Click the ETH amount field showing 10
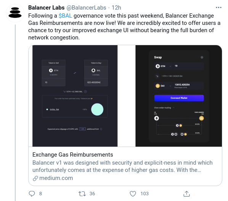The height and width of the screenshot is (201, 228). 188,66
